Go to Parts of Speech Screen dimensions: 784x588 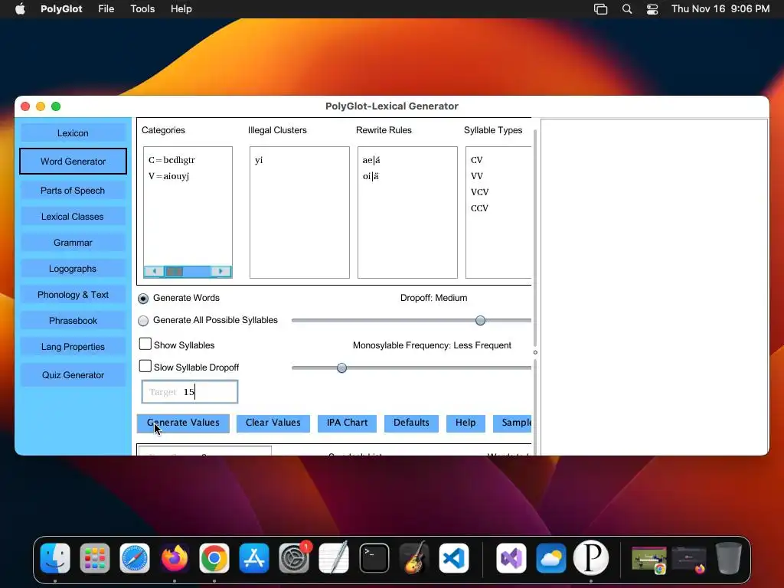click(x=73, y=191)
